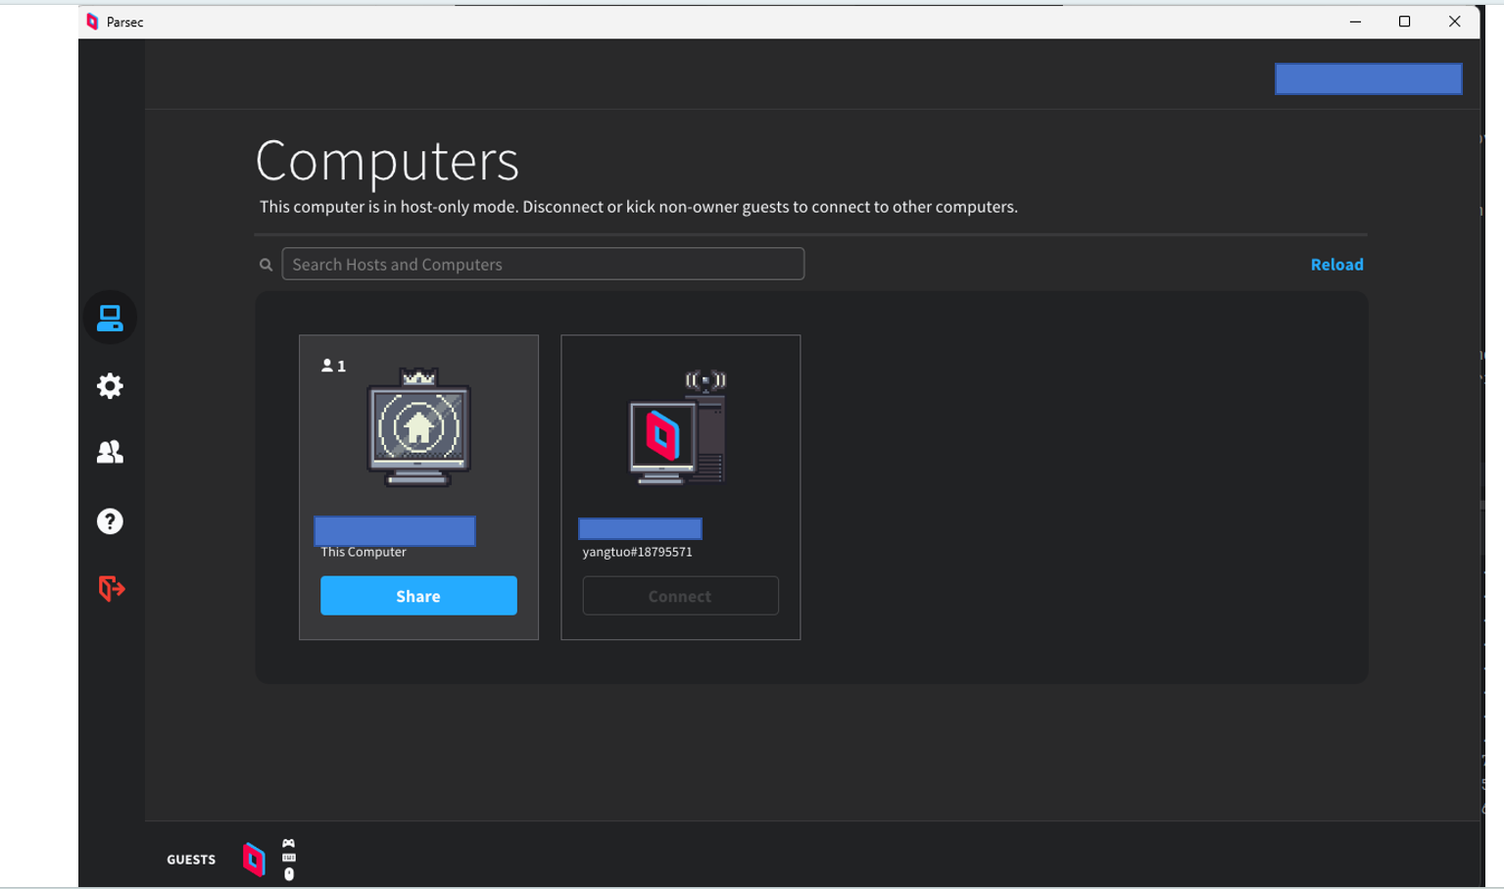Click the search magnifier icon
Viewport: 1504px width, 889px height.
(266, 265)
